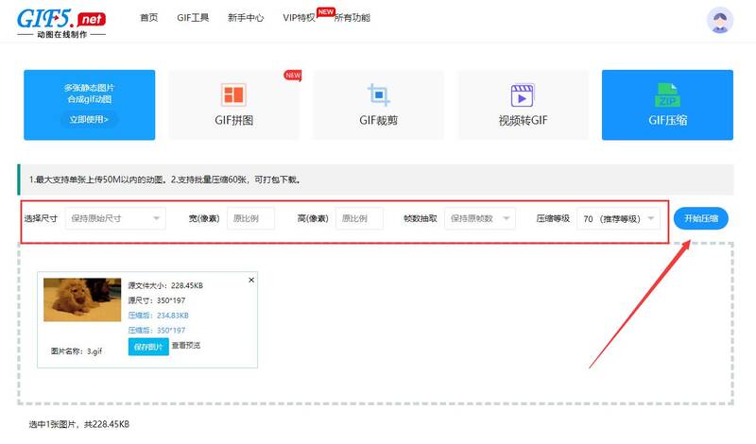This screenshot has width=756, height=444.
Task: Select the 视频转GIF card label
Action: (x=523, y=121)
